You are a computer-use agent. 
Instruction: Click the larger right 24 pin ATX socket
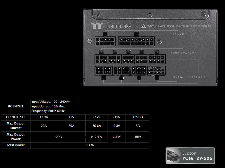136,42
